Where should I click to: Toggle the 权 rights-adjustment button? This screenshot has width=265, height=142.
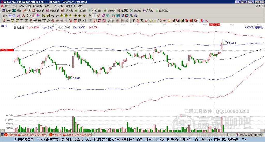click(33, 16)
